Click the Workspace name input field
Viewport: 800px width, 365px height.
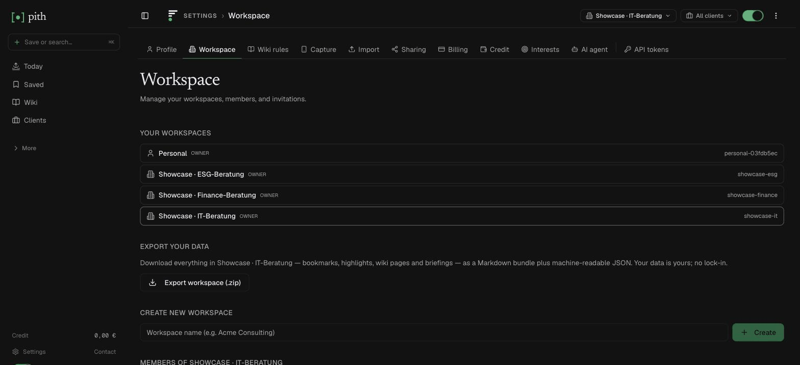pos(434,332)
